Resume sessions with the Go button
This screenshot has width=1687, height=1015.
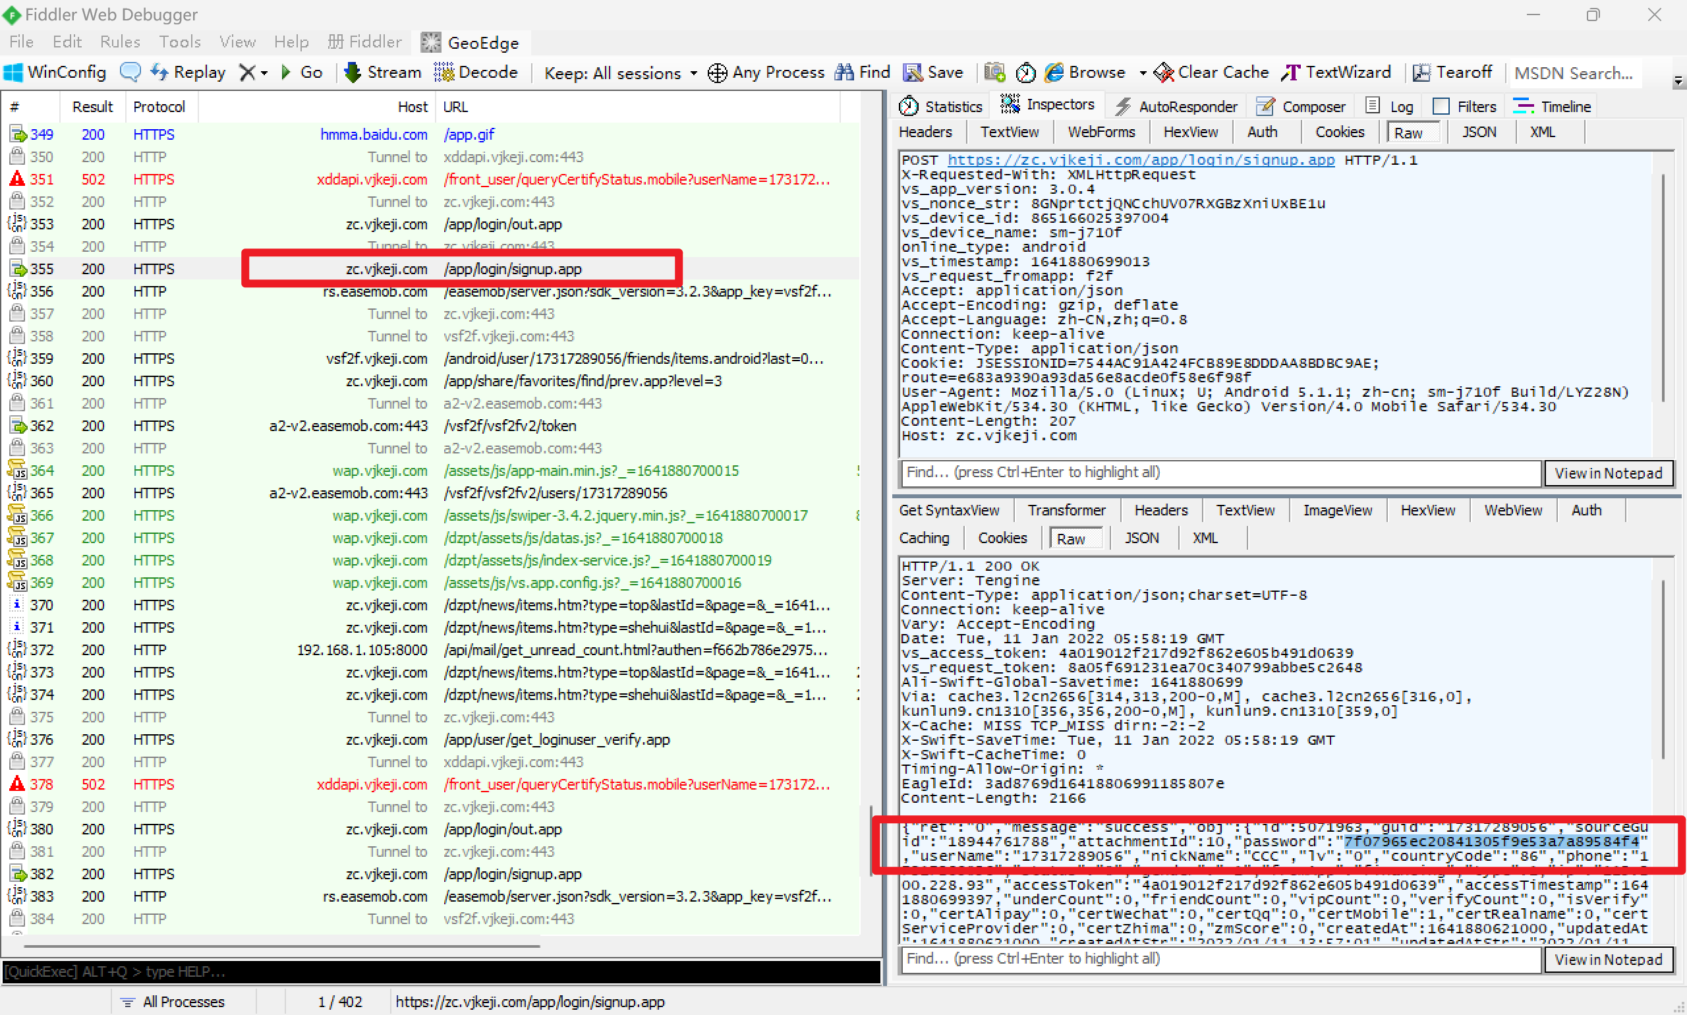(302, 72)
